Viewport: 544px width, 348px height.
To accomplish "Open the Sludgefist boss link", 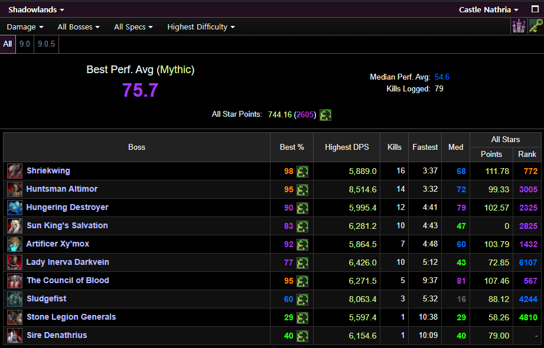I will [47, 298].
